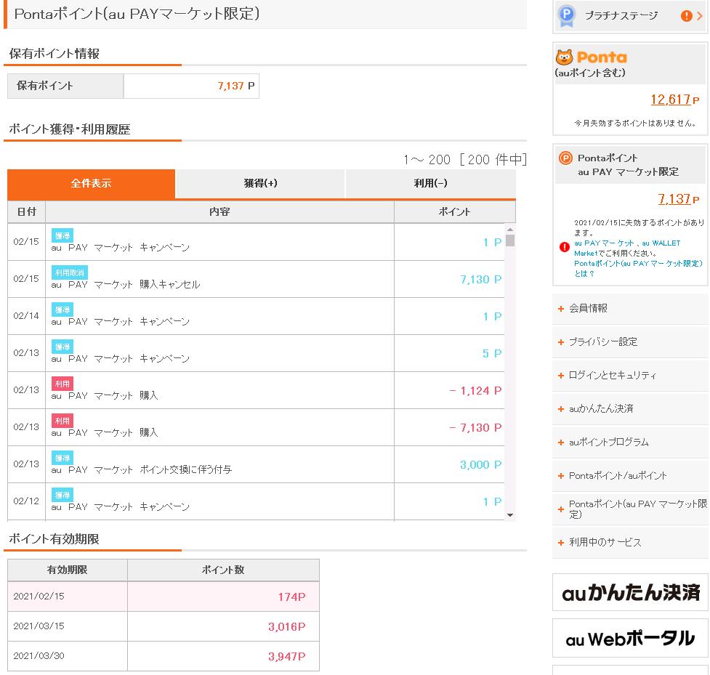Click the 2021/03/15 expiry date cell

click(x=68, y=626)
